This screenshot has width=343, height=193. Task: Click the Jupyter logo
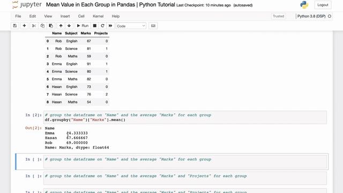point(27,5)
